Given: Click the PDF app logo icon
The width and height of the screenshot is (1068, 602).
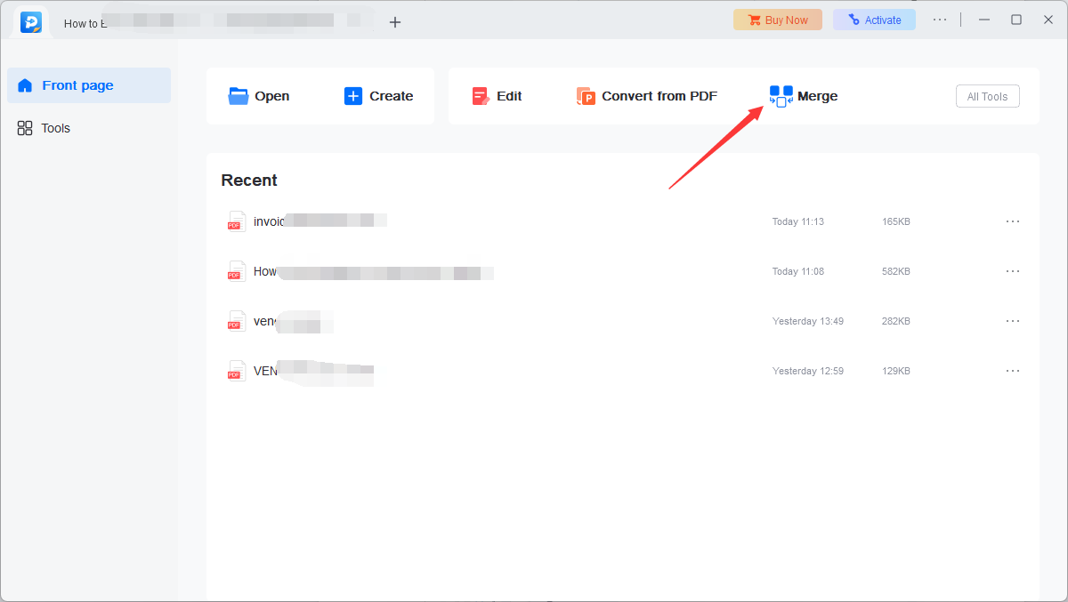Looking at the screenshot, I should tap(31, 22).
